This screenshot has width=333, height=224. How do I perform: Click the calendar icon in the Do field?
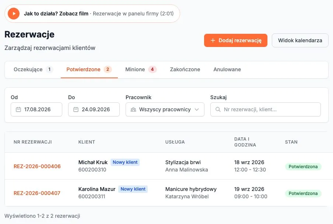click(x=76, y=109)
